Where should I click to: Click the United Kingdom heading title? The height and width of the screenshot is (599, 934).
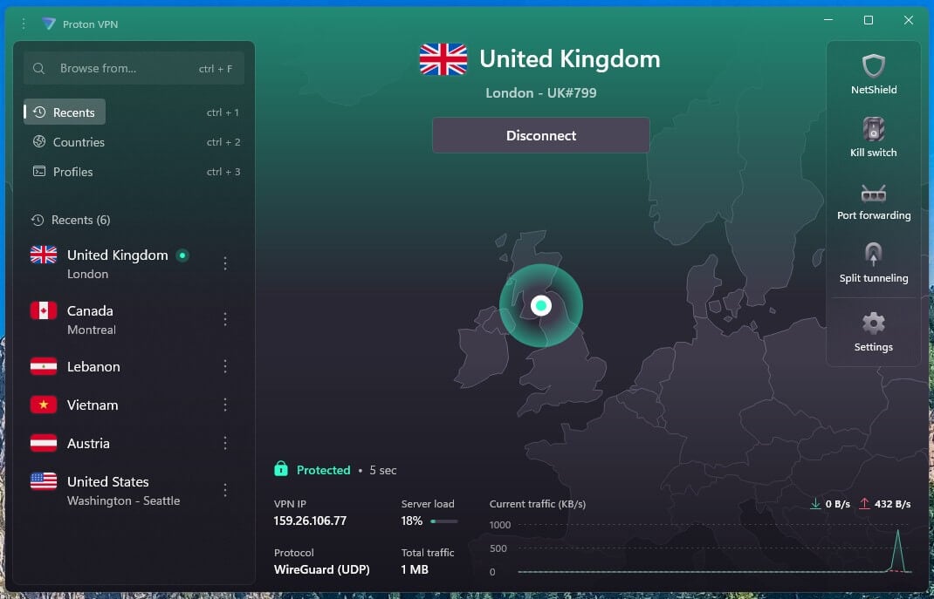(x=569, y=59)
